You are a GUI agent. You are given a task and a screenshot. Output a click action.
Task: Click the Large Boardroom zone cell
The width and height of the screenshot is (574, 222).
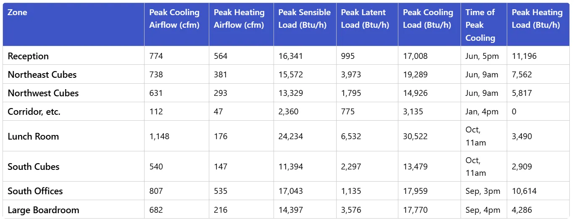point(43,210)
